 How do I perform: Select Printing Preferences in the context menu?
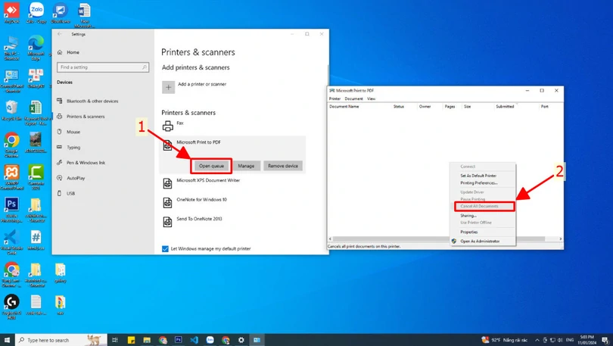tap(478, 182)
